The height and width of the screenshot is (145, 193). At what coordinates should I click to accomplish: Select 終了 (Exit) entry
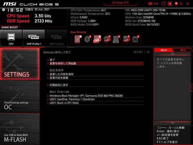click(95, 60)
